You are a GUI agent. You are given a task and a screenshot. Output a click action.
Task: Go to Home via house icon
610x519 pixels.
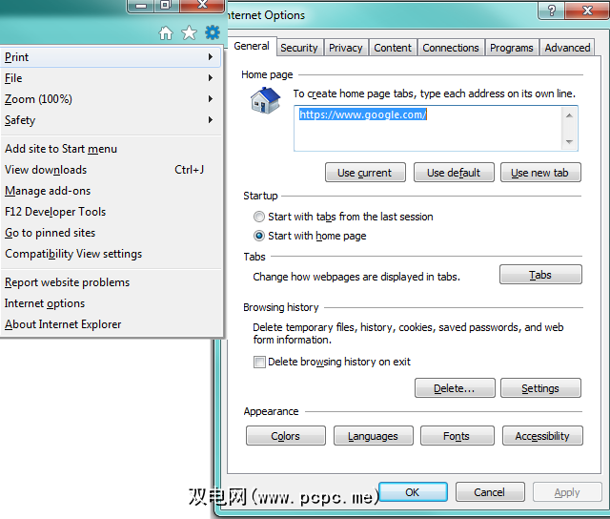click(x=166, y=33)
